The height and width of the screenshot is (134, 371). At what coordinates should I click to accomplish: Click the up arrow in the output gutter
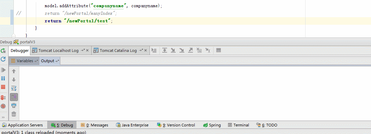coord(14,71)
